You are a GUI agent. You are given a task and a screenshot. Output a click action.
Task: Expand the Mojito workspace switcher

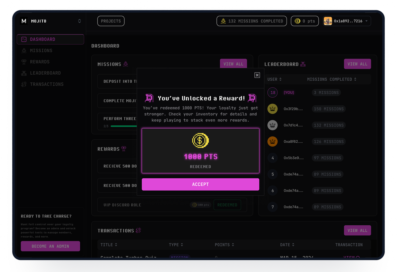point(79,21)
